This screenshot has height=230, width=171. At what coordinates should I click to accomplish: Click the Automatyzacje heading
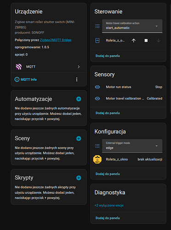pyautogui.click(x=34, y=99)
